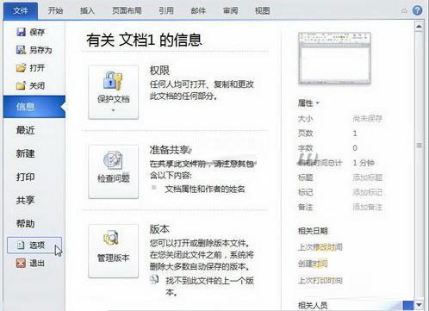Click the Manage Versions (管理版本) button
Screen dimensions: 429x311
(x=114, y=251)
